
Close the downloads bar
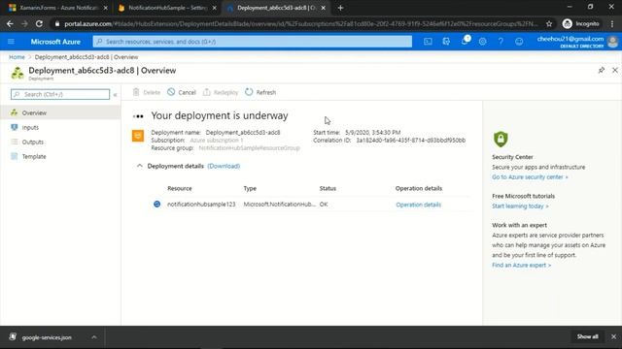click(x=613, y=336)
